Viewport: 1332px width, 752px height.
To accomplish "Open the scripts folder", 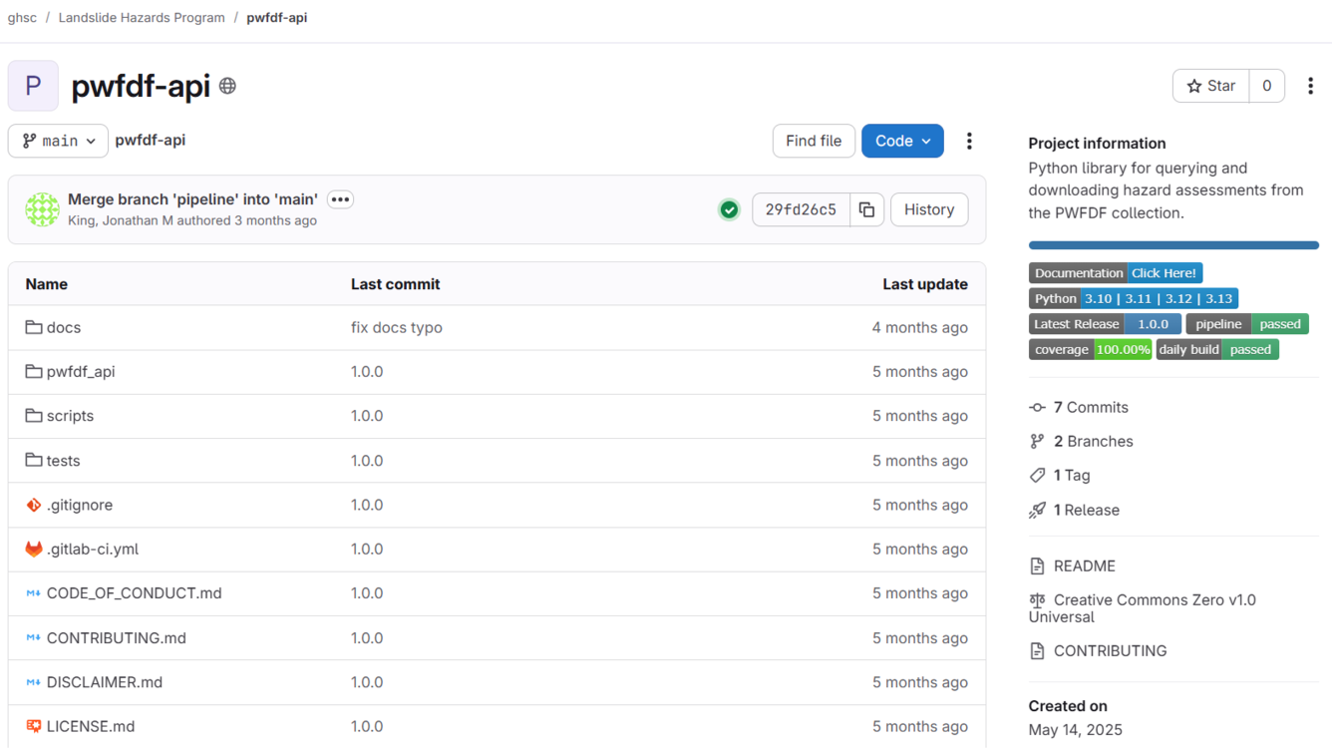I will coord(70,416).
